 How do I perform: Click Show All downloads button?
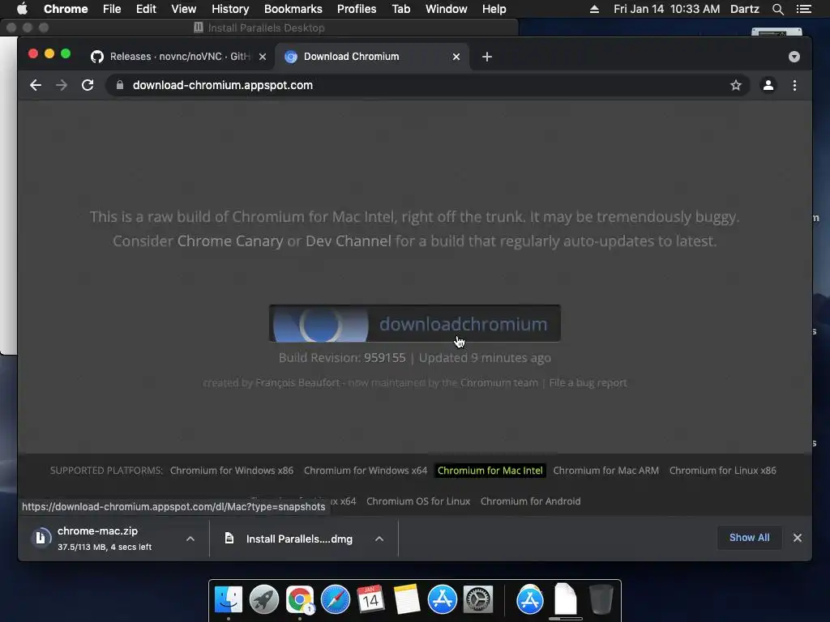coord(749,538)
